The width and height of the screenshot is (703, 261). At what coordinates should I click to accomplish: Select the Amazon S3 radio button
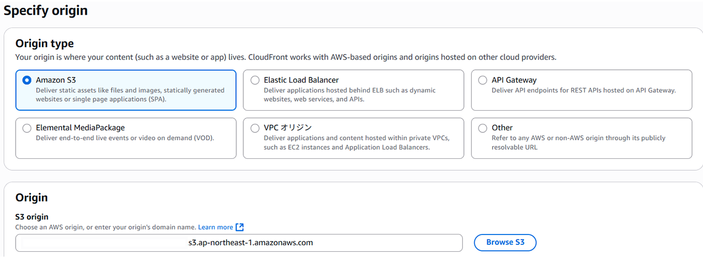tap(26, 80)
